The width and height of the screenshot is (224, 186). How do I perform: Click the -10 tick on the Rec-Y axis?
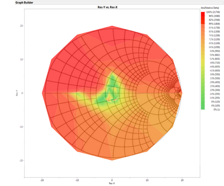[x=21, y=127]
